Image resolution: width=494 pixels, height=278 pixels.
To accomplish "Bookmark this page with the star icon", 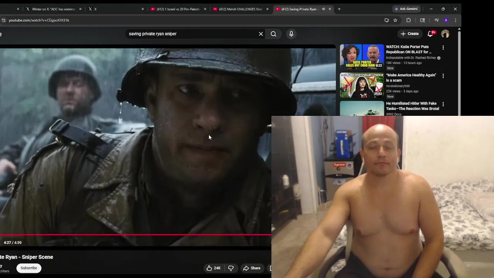I will tap(395, 20).
